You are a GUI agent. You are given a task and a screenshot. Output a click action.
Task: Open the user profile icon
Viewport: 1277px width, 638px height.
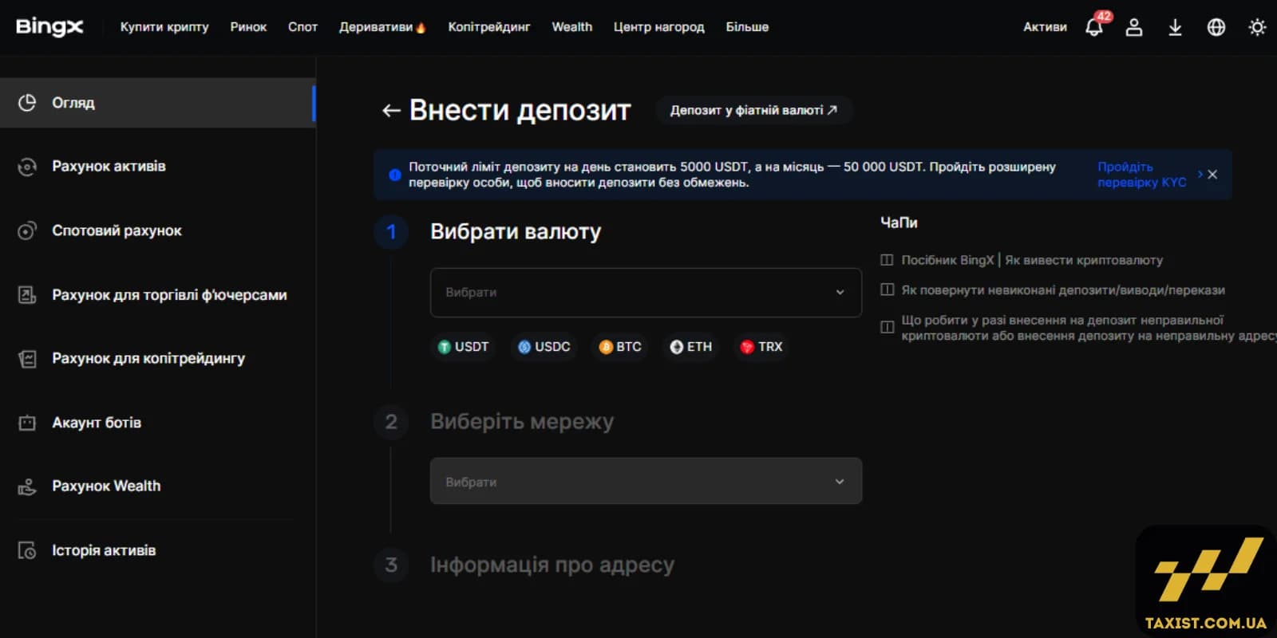pyautogui.click(x=1134, y=27)
